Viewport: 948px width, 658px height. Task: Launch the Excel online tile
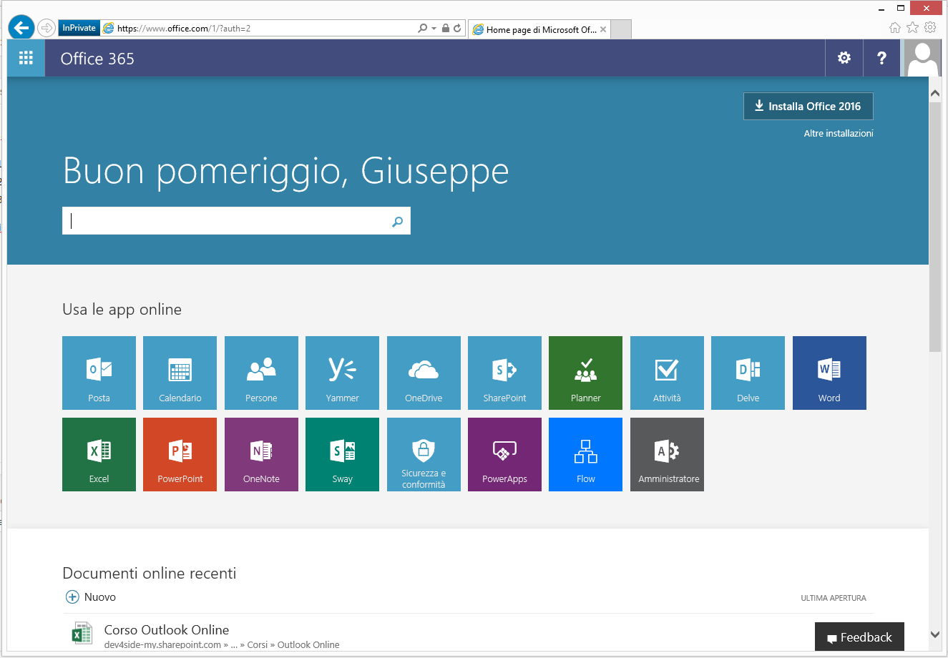click(x=99, y=454)
